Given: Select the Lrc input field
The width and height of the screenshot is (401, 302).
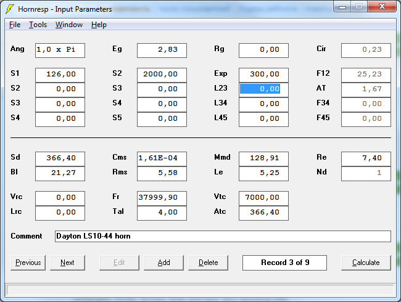Looking at the screenshot, I should 60,213.
